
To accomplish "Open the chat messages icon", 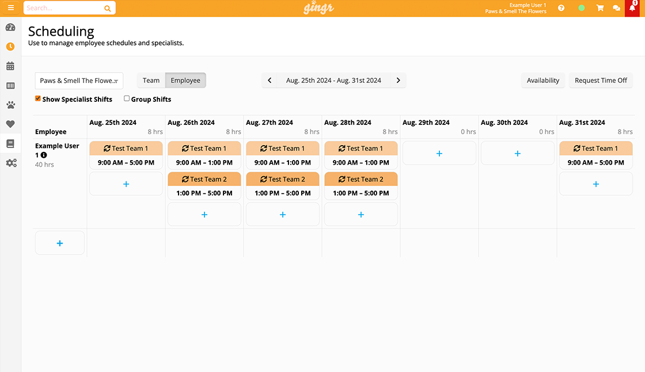I will (x=616, y=7).
